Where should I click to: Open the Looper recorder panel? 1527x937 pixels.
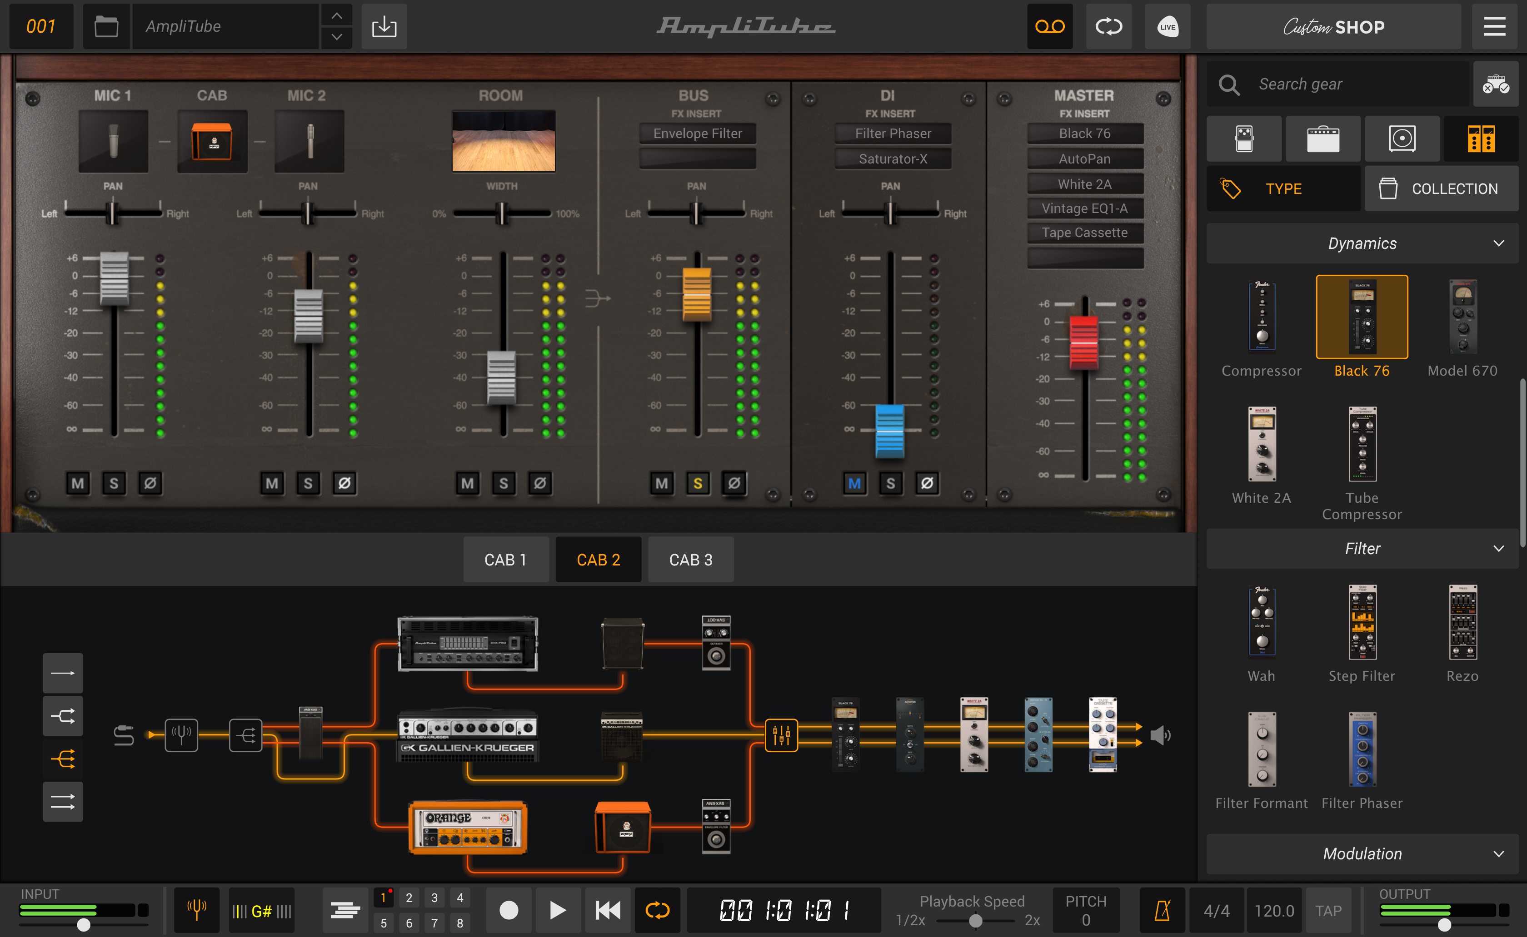pos(1049,26)
